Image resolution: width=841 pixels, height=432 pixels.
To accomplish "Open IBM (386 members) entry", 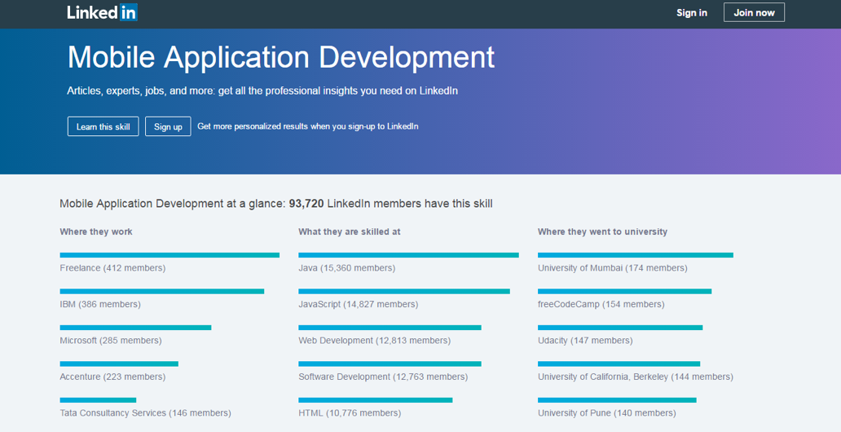I will point(100,304).
